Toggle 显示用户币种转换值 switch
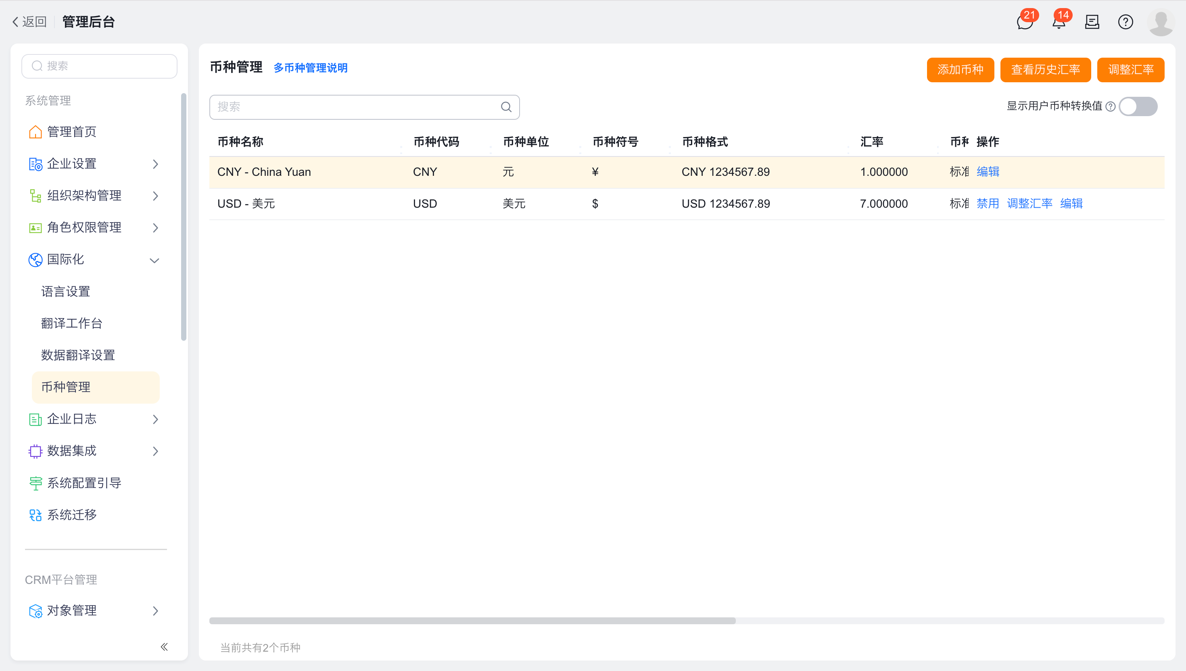The height and width of the screenshot is (671, 1186). click(1138, 106)
